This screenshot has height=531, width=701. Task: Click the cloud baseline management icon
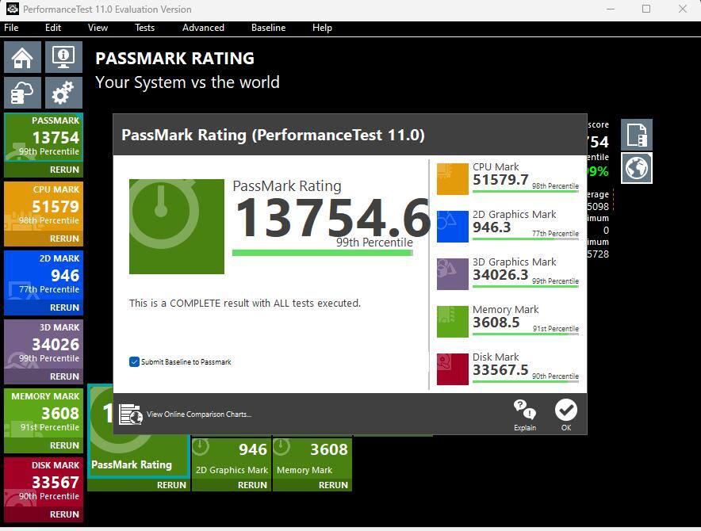(23, 94)
